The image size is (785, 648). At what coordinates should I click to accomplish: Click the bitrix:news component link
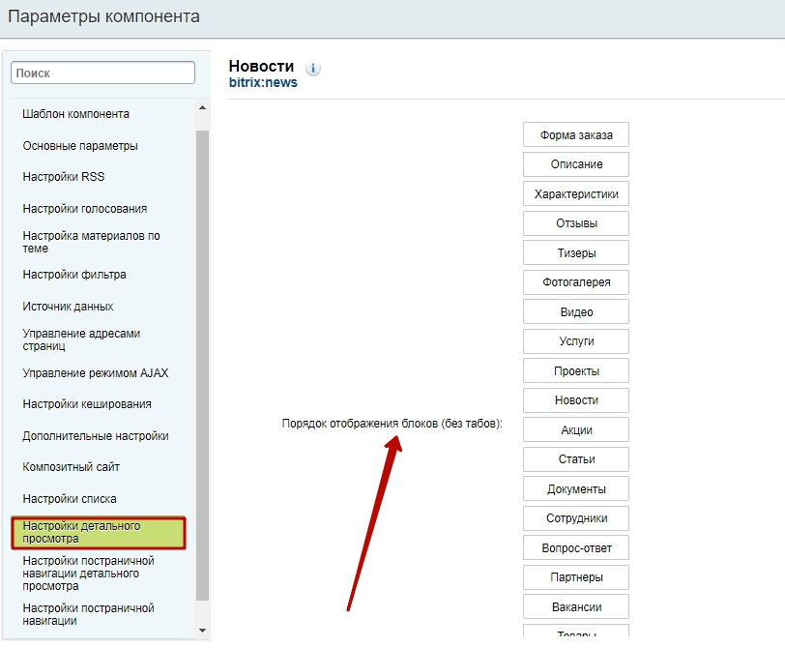click(263, 82)
